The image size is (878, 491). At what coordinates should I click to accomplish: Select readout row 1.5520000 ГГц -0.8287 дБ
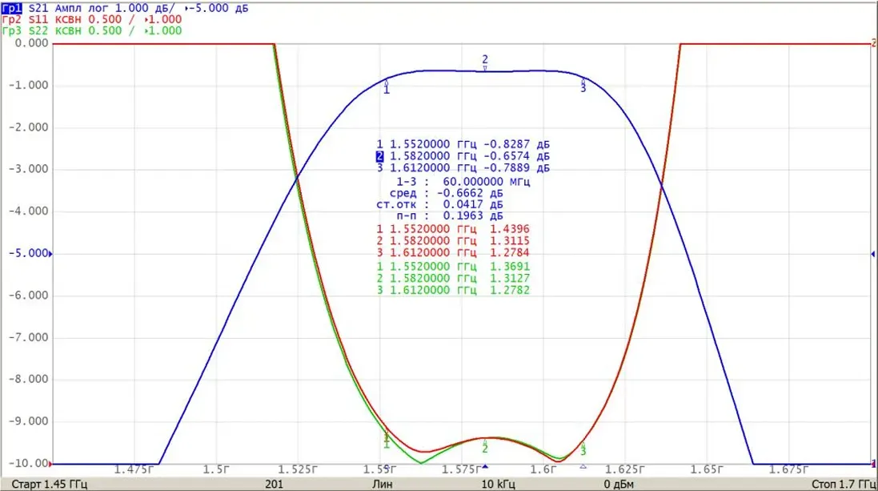pyautogui.click(x=463, y=144)
